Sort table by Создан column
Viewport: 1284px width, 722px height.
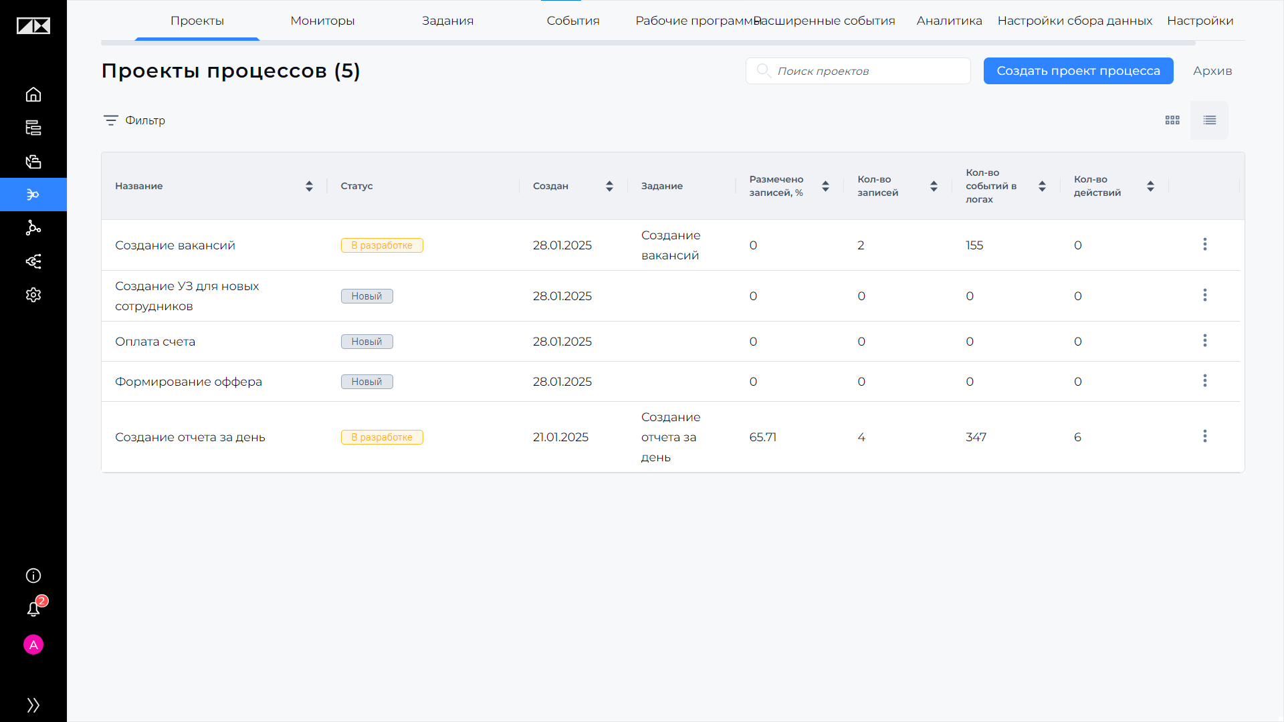609,186
